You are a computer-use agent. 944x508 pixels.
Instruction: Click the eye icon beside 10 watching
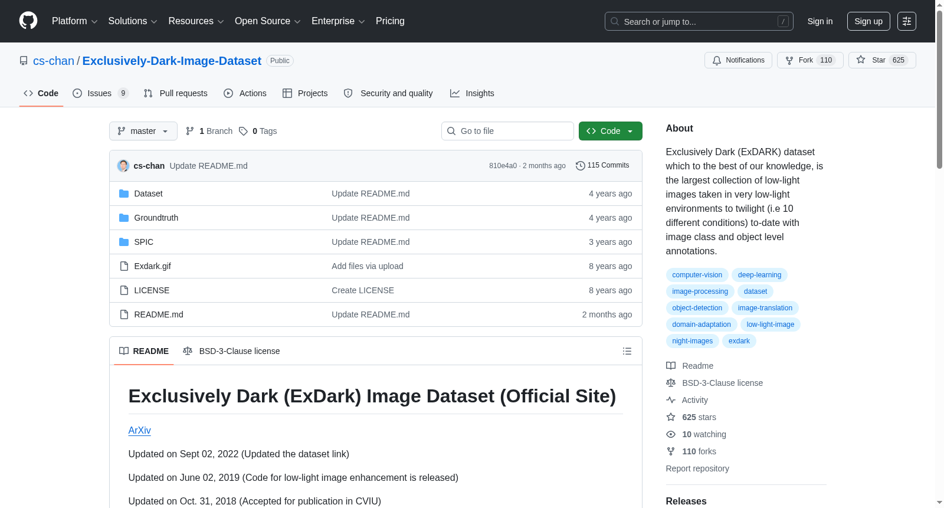(671, 434)
